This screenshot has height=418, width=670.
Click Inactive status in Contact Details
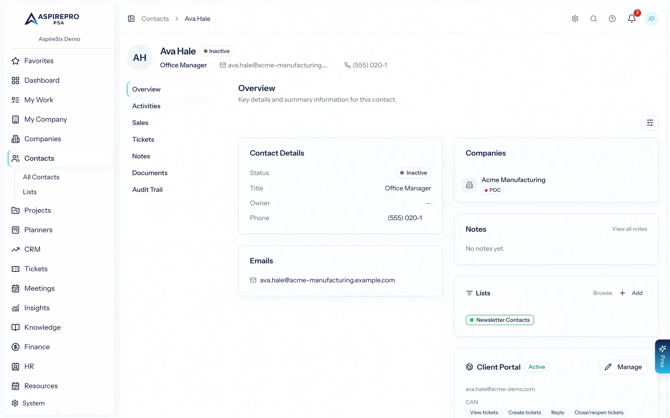[x=413, y=173]
